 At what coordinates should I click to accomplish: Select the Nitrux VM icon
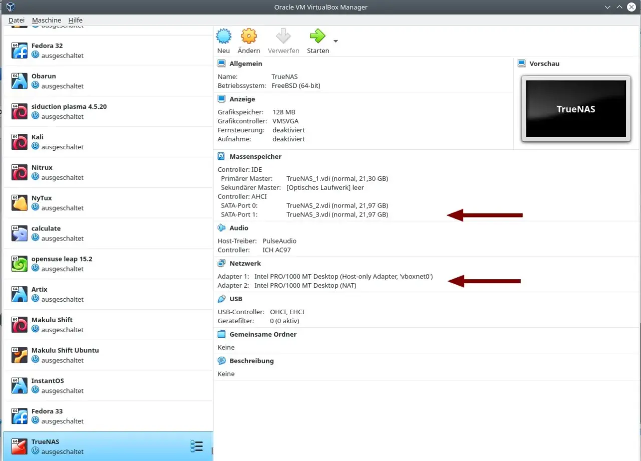coord(20,172)
